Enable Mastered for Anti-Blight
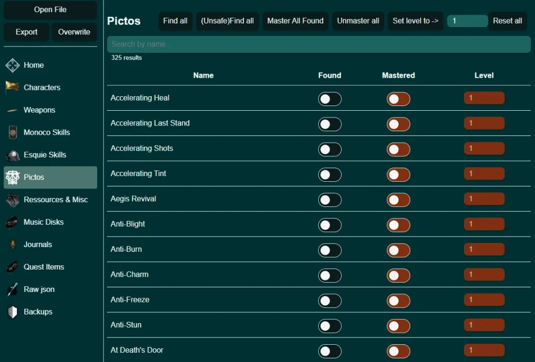Screen dimensions: 535x362 pyautogui.click(x=398, y=225)
